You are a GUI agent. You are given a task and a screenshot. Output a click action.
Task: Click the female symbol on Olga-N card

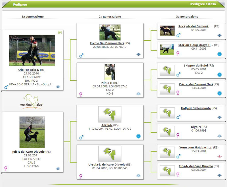tap(178, 135)
